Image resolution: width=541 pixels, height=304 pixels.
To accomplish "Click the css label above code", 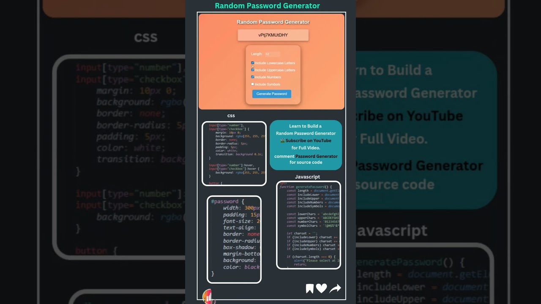I will 231,116.
